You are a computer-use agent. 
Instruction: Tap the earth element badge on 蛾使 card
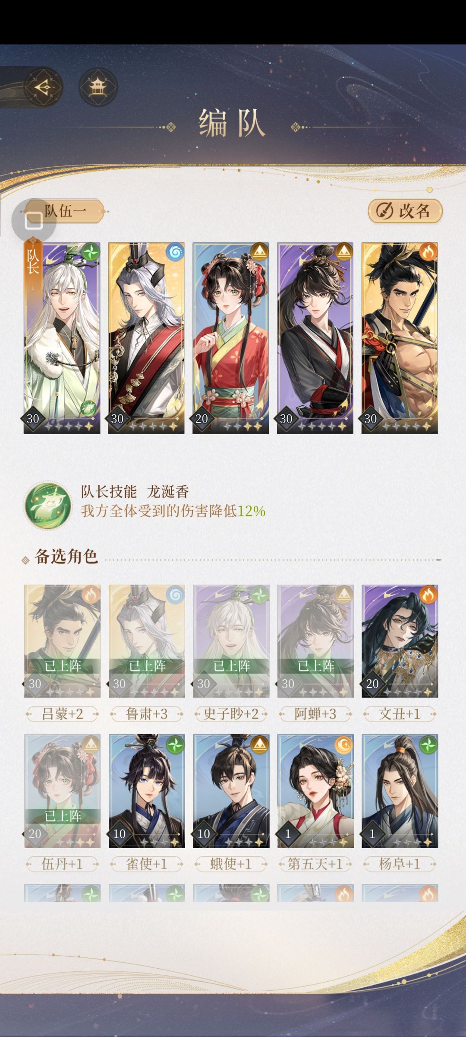259,744
